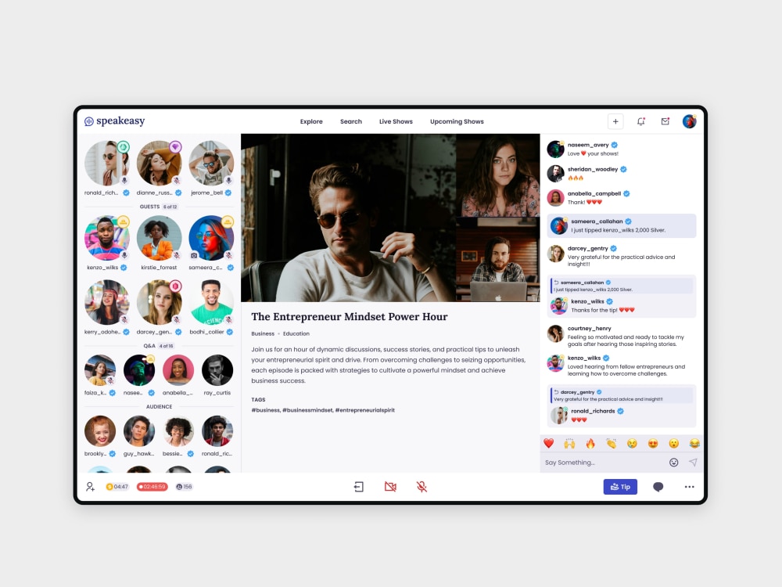
Task: Open Q&A member roy_curtis avatar
Action: click(217, 370)
